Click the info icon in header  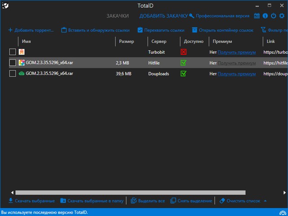tap(265, 16)
